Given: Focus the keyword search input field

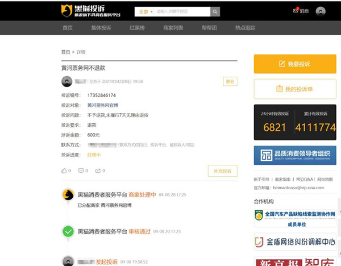Looking at the screenshot, I should 182,11.
